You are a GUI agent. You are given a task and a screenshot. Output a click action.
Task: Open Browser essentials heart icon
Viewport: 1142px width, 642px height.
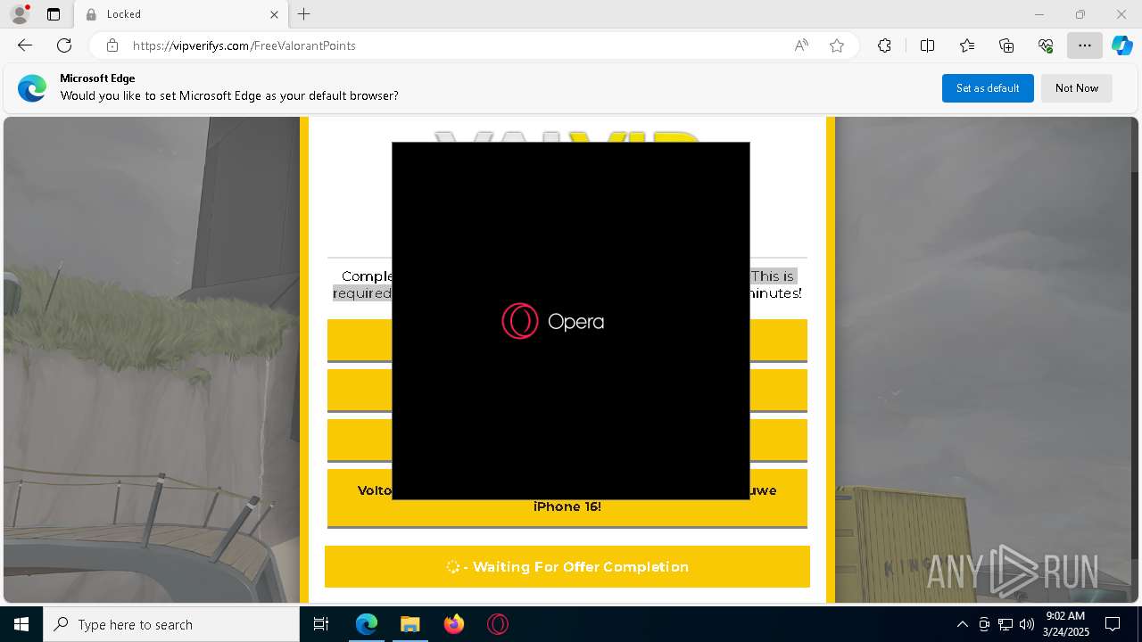pos(1046,45)
